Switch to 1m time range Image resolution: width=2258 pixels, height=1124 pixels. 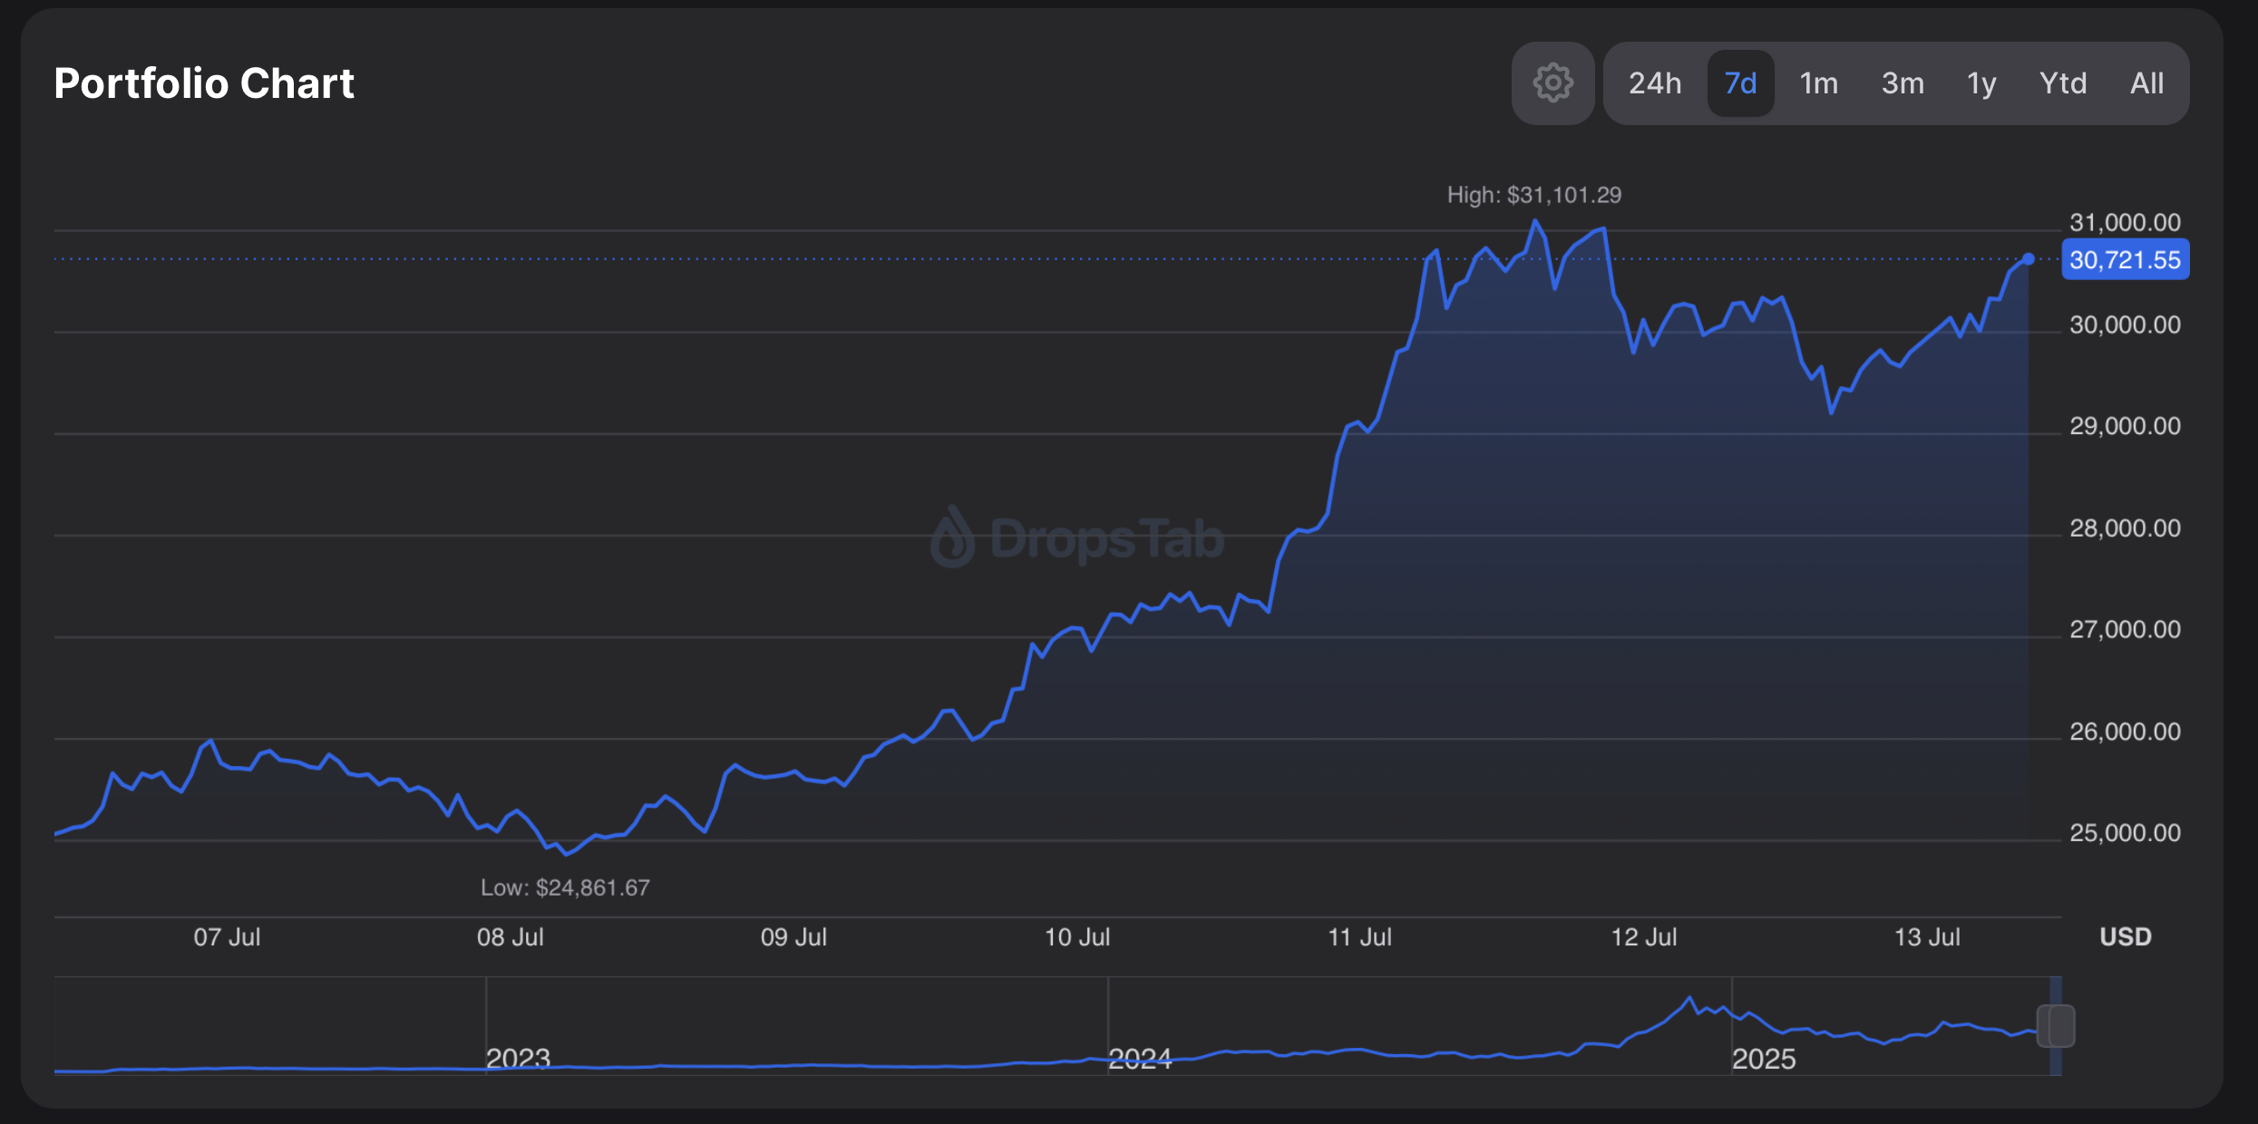(1818, 83)
